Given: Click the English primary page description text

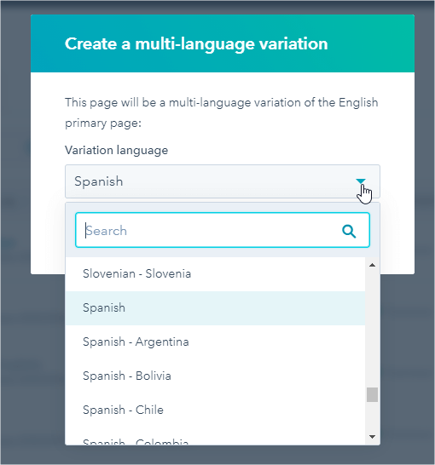Looking at the screenshot, I should 222,112.
